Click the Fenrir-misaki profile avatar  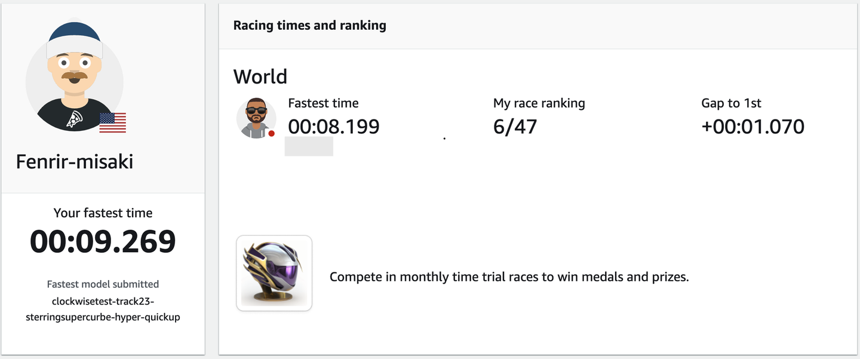[x=74, y=76]
